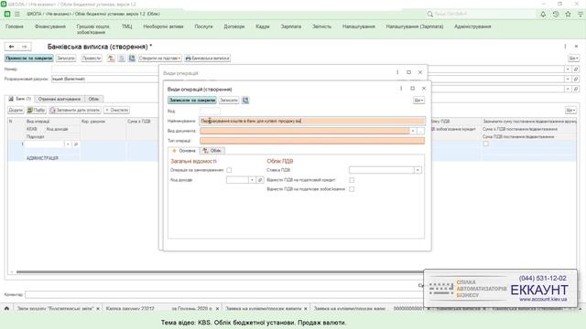Viewport: 586px width, 329px height.
Task: Switch to Отримані асигнування tab
Action: coord(59,99)
